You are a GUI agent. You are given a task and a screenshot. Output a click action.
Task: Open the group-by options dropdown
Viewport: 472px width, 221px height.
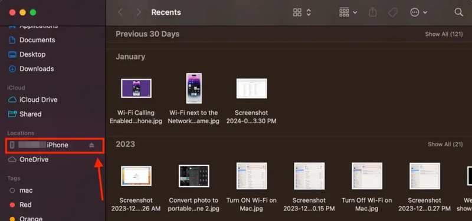click(348, 12)
